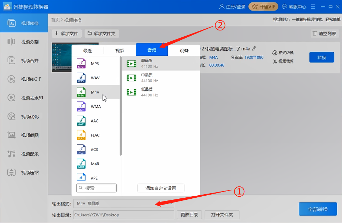Image resolution: width=342 pixels, height=223 pixels.
Task: Switch to the 设备 tab
Action: tap(184, 50)
